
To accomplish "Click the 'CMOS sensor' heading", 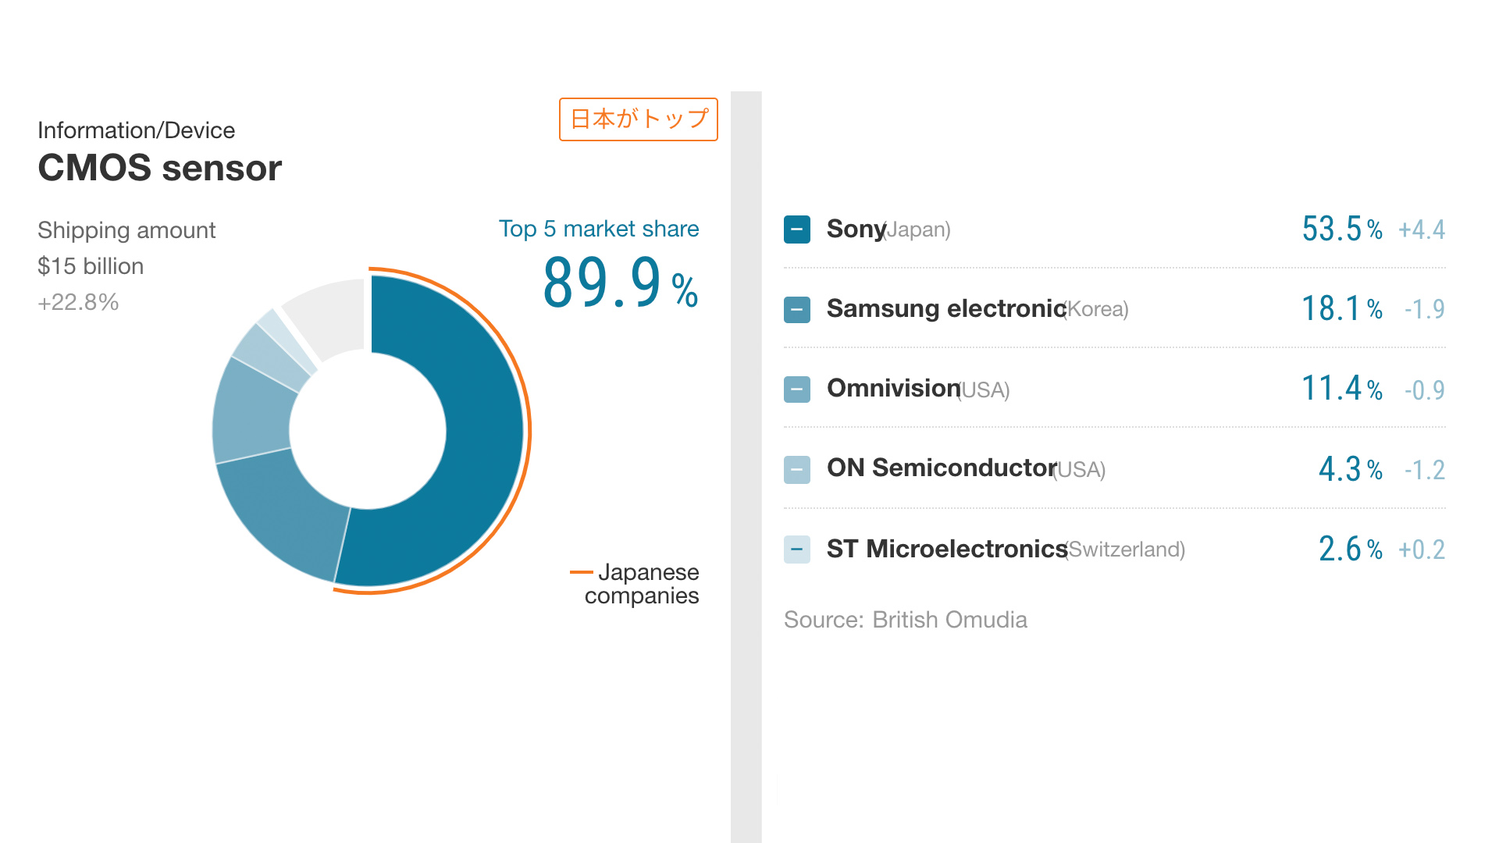I will click(x=159, y=168).
